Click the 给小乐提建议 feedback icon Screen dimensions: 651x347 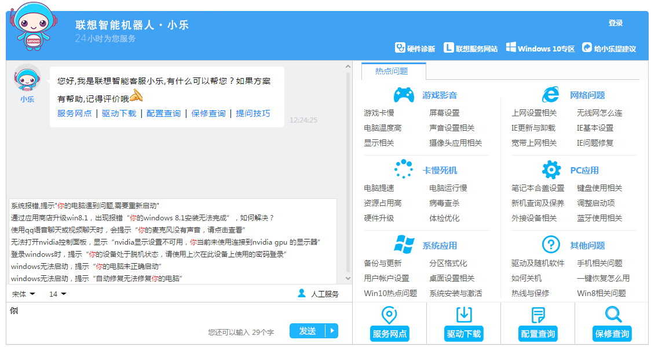pos(587,47)
